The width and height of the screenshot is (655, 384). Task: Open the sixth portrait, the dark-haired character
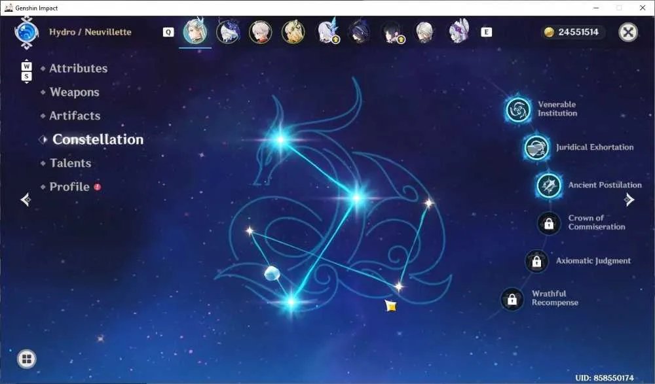(x=359, y=32)
